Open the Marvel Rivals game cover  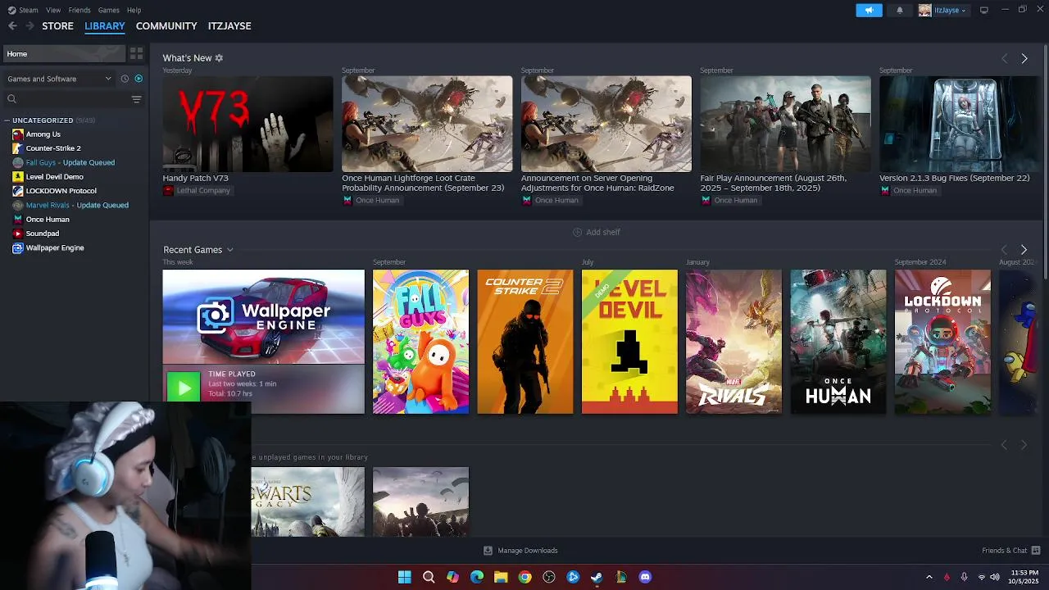[x=733, y=342]
